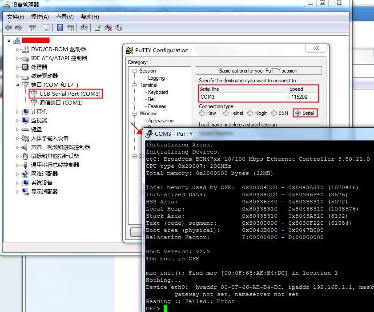
Task: Open the 文件(F) menu
Action: pos(16,17)
